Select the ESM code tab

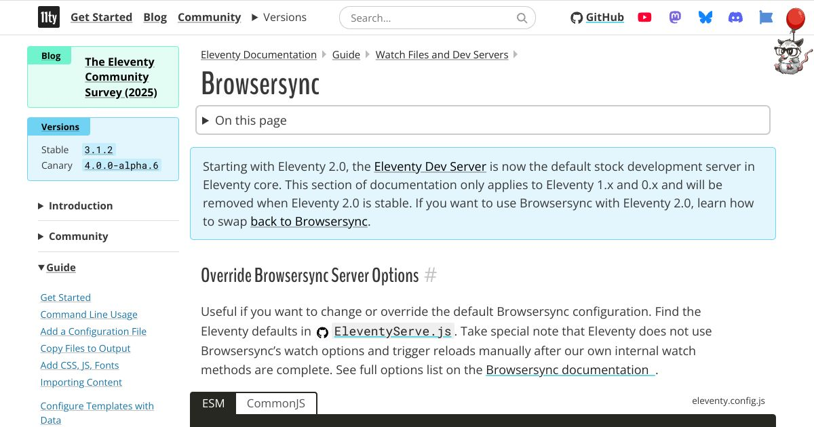[x=213, y=404]
